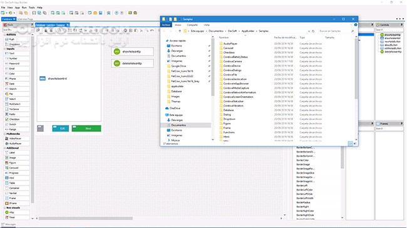407x228 pixels.
Task: Collapse the Multimedia tool group
Action: [x=4, y=134]
